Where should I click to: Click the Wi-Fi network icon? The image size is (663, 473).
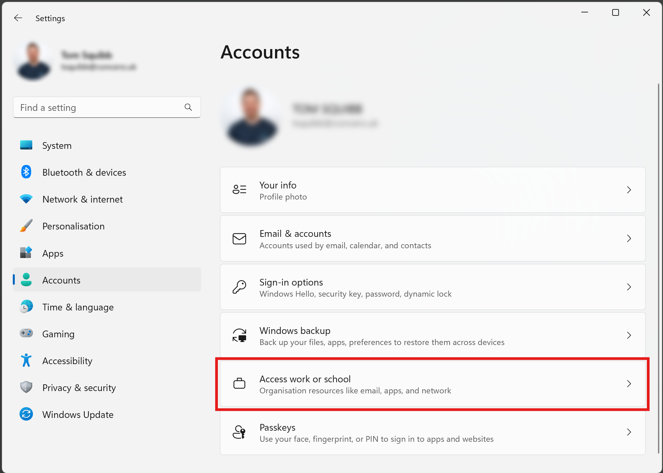(x=26, y=199)
